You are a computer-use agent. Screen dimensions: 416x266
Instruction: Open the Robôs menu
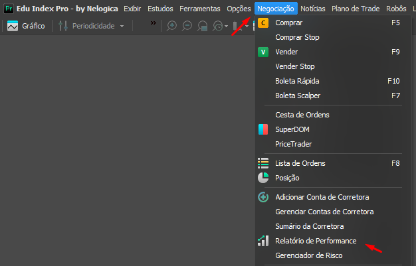click(396, 9)
